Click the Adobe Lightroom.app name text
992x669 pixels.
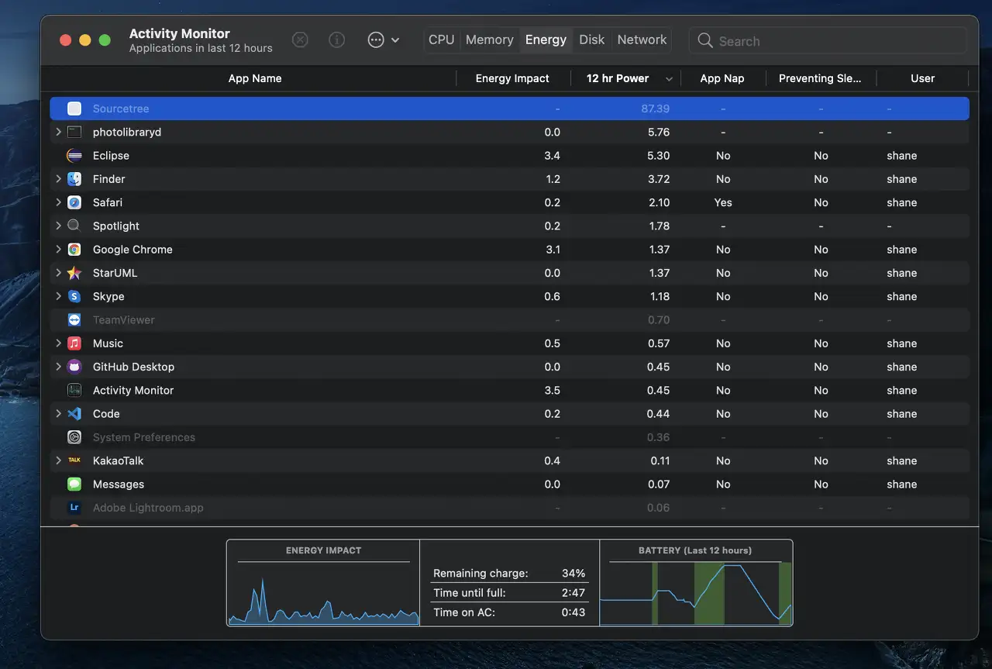point(148,508)
